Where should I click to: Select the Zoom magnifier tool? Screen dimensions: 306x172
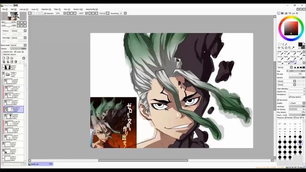[283, 48]
